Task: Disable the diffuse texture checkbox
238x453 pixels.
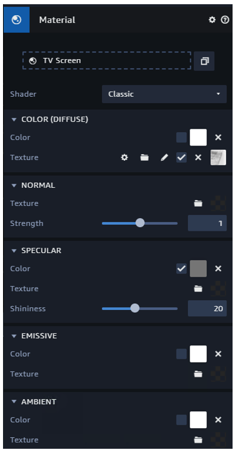Action: click(x=181, y=158)
